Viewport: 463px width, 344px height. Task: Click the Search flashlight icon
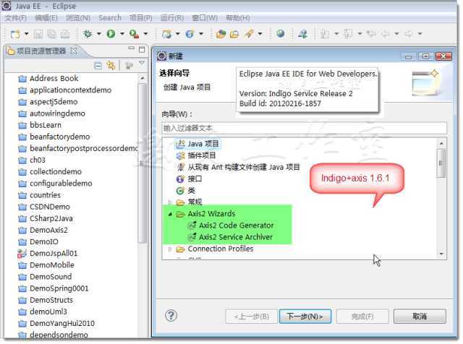[249, 34]
